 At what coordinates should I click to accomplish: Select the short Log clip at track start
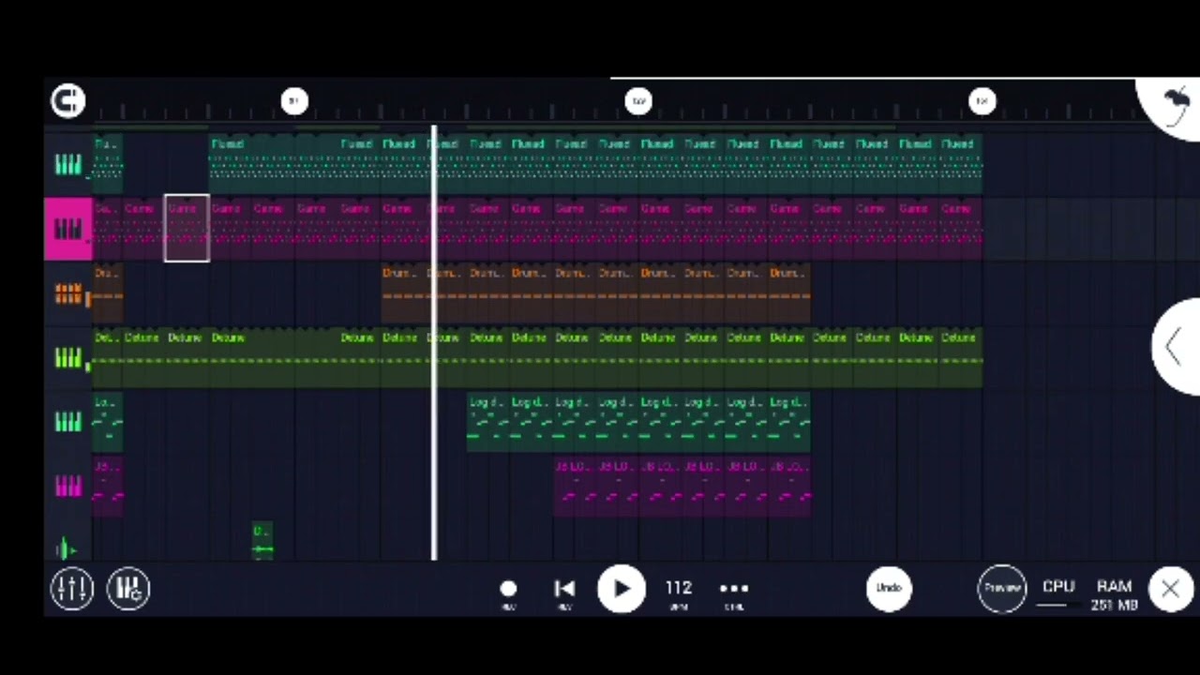pyautogui.click(x=108, y=422)
